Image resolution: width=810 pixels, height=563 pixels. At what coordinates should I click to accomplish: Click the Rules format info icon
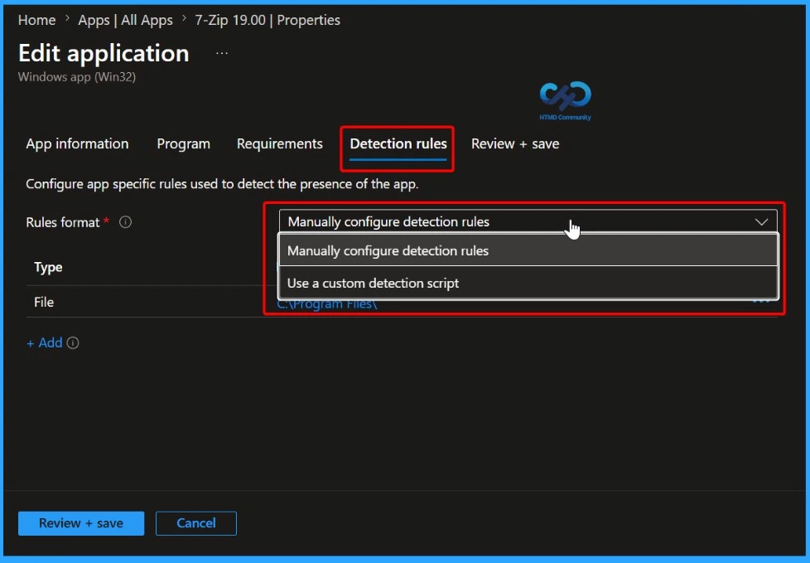click(126, 222)
